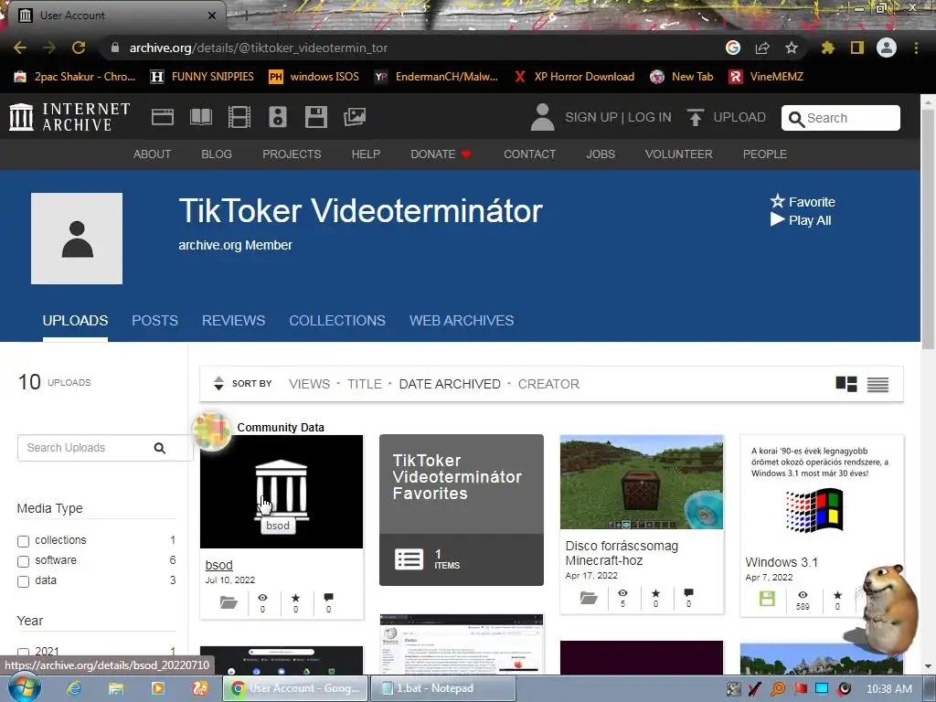The height and width of the screenshot is (702, 936).
Task: Open the Chrome profile avatar icon
Action: (887, 48)
